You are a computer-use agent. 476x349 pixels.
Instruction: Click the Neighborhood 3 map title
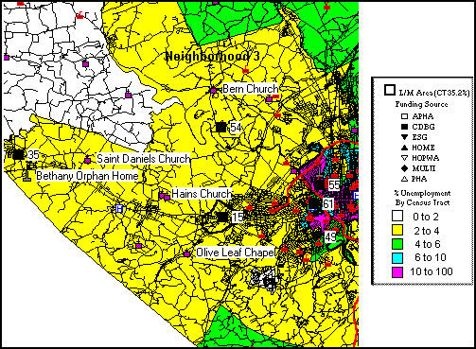[x=212, y=57]
